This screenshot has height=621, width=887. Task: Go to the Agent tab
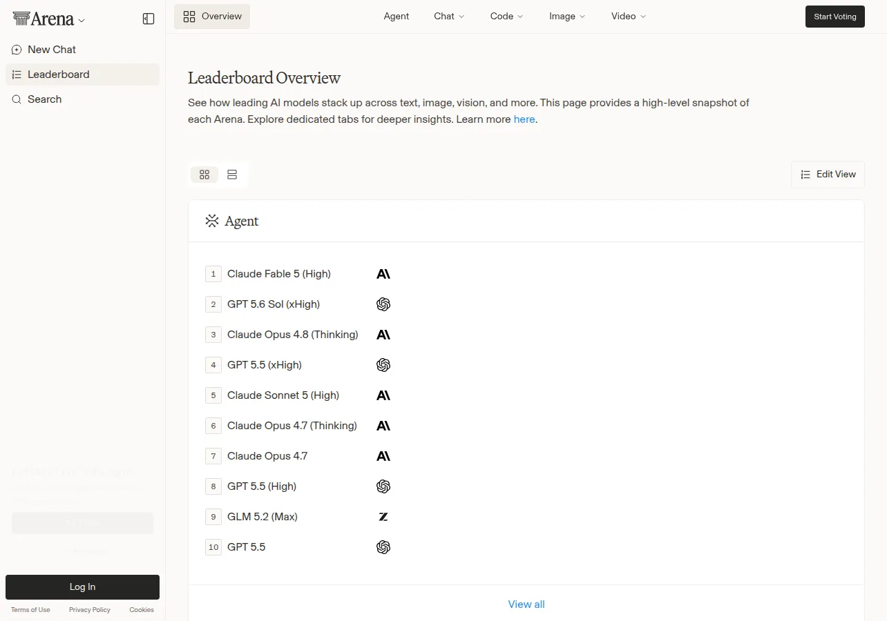point(397,17)
